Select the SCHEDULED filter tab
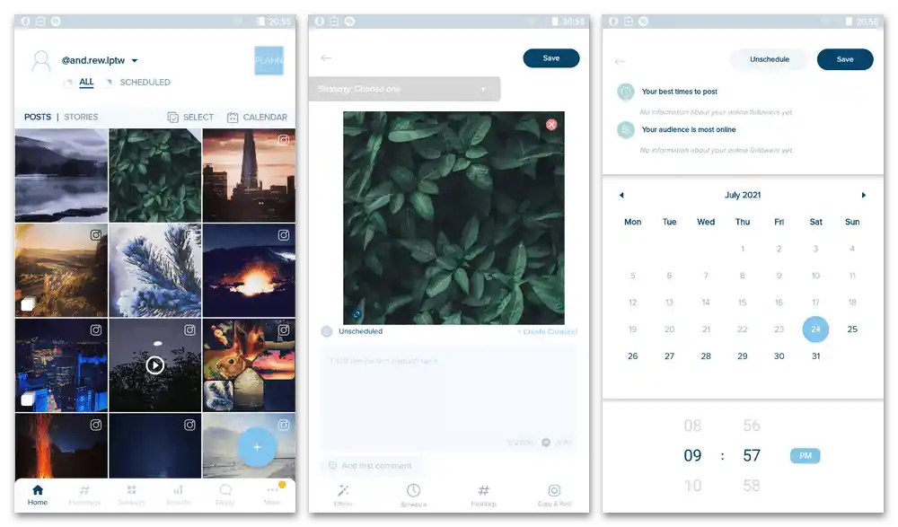The image size is (898, 527). [x=145, y=83]
